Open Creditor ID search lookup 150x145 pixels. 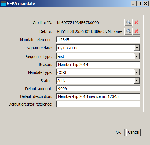[129, 22]
